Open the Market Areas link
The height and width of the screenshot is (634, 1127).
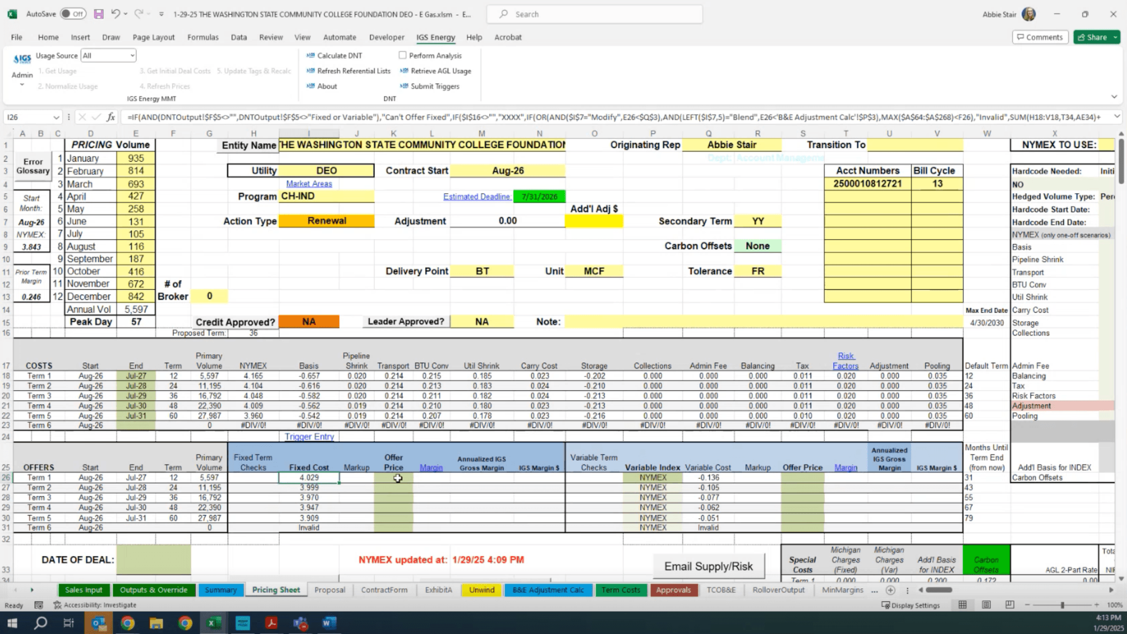tap(309, 184)
